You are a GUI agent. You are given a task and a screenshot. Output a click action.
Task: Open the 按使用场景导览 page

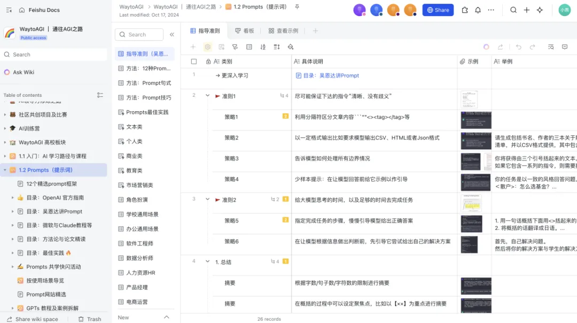(45, 281)
